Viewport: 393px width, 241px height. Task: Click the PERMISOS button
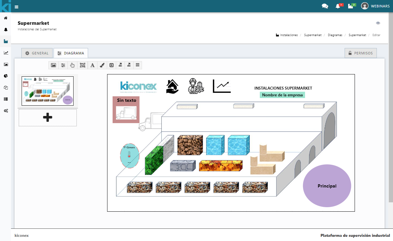tap(360, 53)
